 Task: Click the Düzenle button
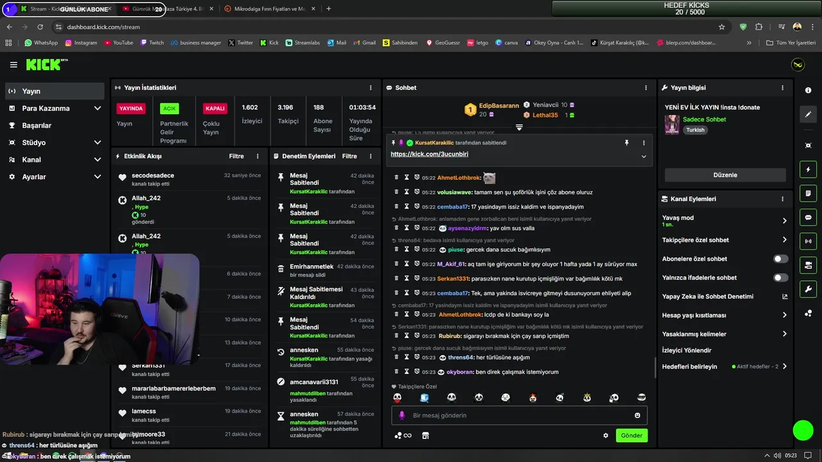(x=725, y=175)
